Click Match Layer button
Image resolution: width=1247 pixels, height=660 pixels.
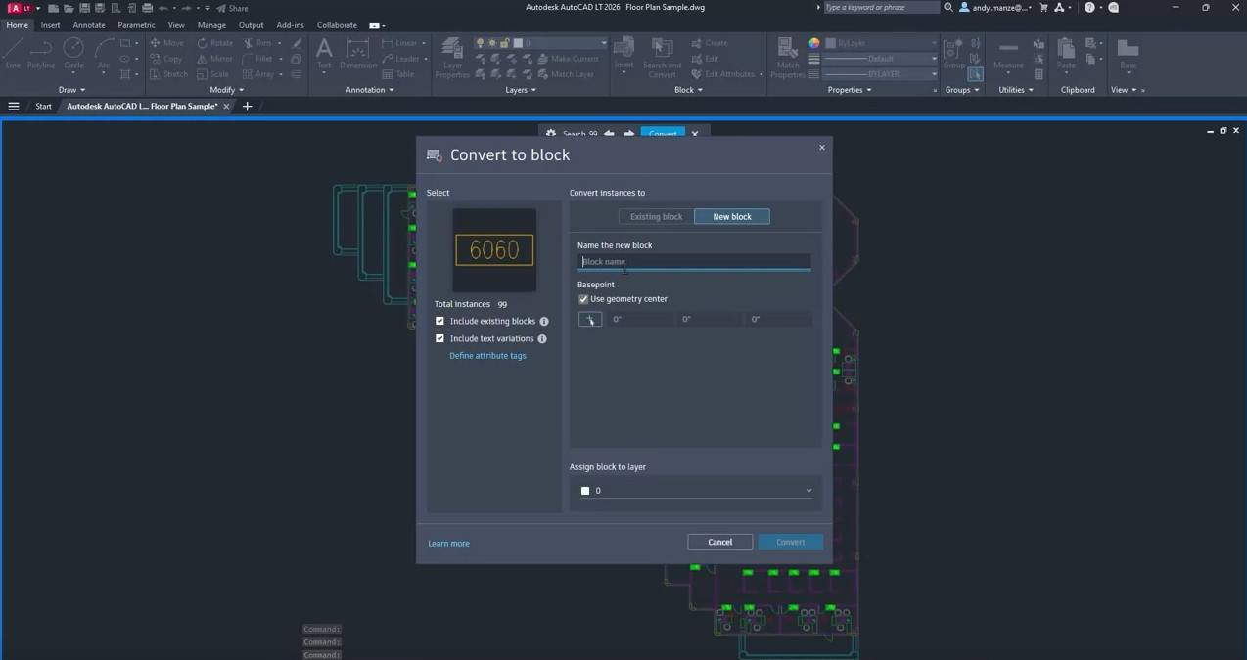tap(566, 74)
